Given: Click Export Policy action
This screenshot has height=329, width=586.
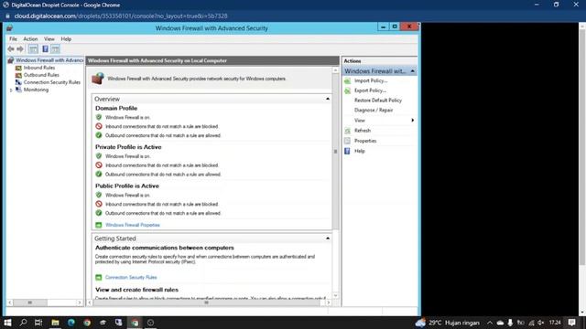Looking at the screenshot, I should click(x=370, y=90).
